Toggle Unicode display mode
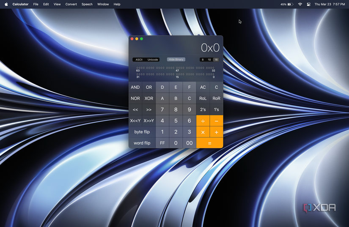Image resolution: width=349 pixels, height=227 pixels. (153, 60)
